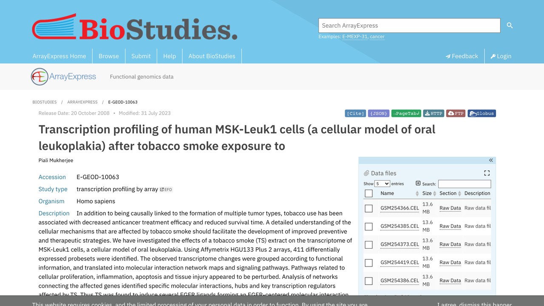This screenshot has height=306, width=544.
Task: Open the Browse menu item
Action: [x=109, y=56]
